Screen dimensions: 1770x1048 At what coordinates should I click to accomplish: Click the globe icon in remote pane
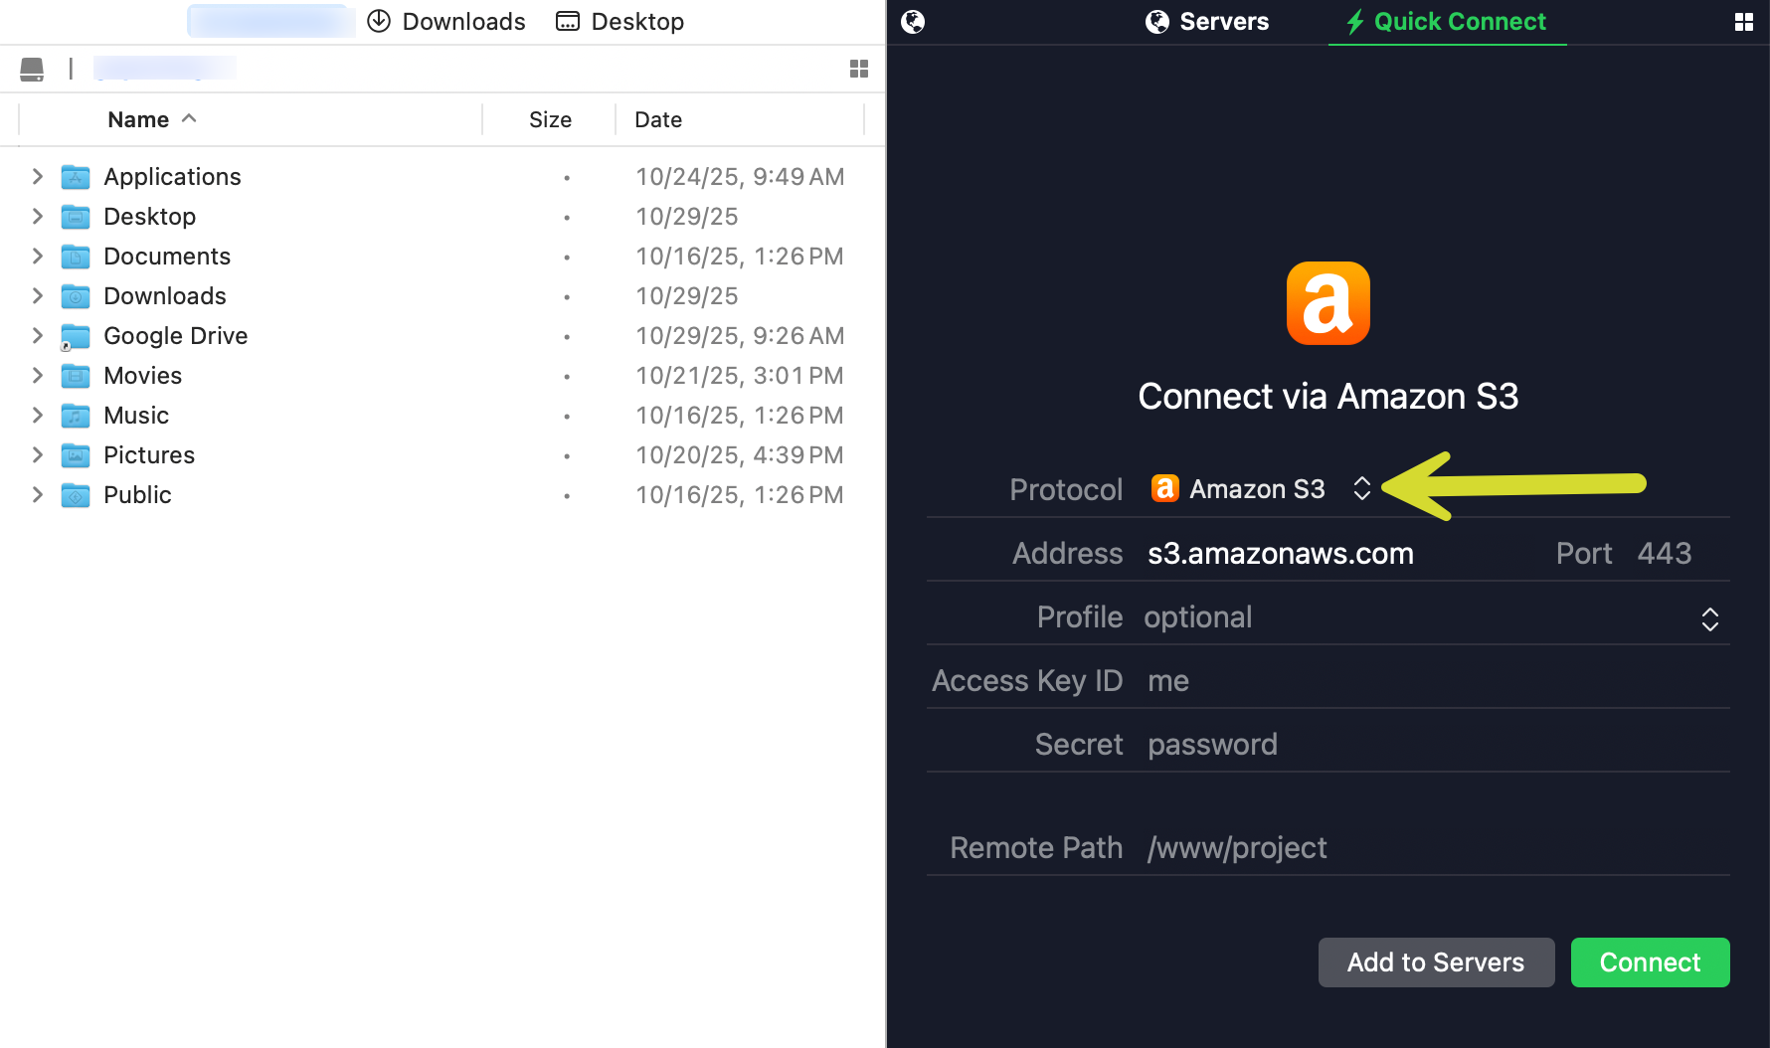click(x=913, y=22)
